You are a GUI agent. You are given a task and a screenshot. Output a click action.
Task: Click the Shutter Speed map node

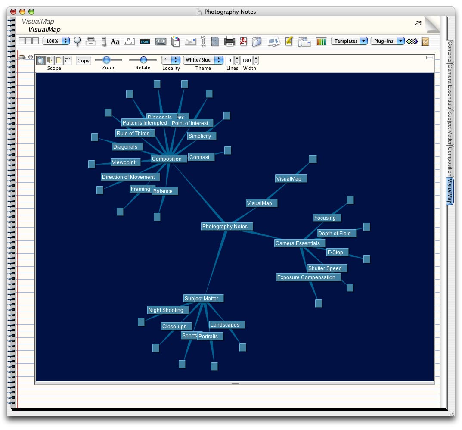pos(327,268)
